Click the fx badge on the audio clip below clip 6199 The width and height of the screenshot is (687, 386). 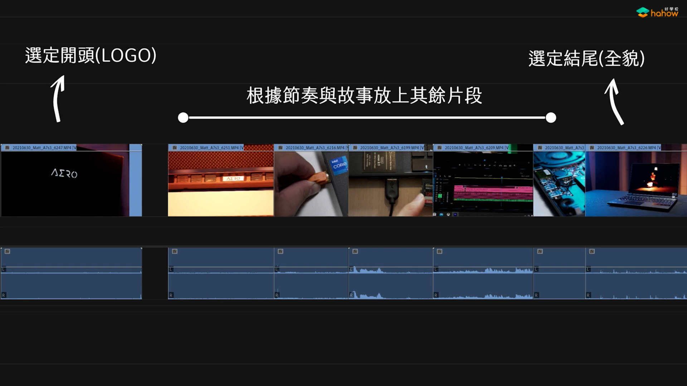click(355, 251)
